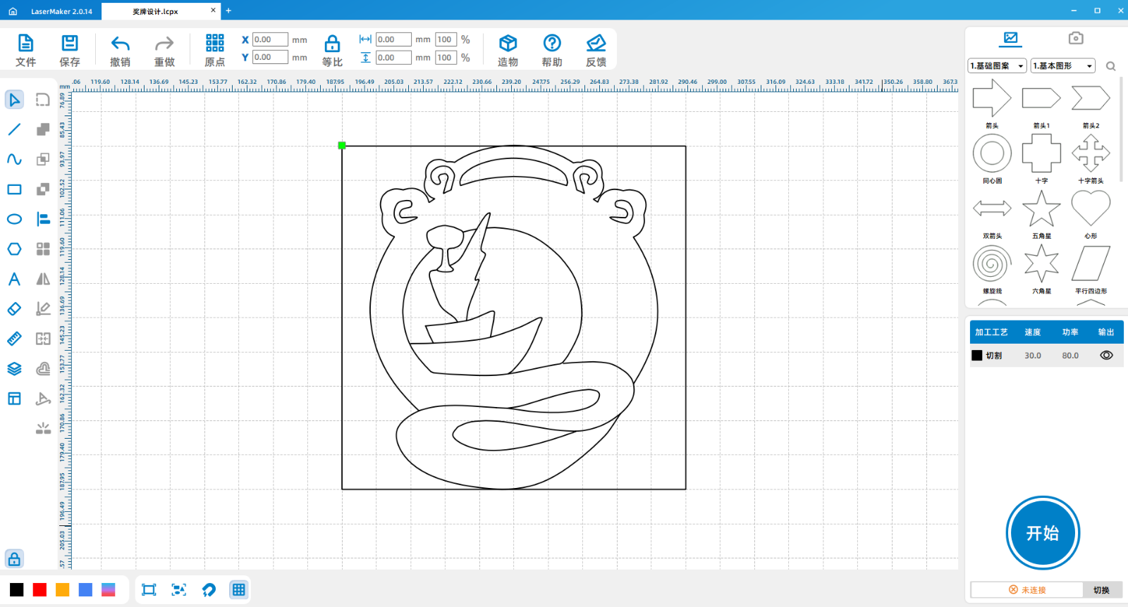The width and height of the screenshot is (1128, 607).
Task: Select the line drawing tool
Action: click(x=14, y=130)
